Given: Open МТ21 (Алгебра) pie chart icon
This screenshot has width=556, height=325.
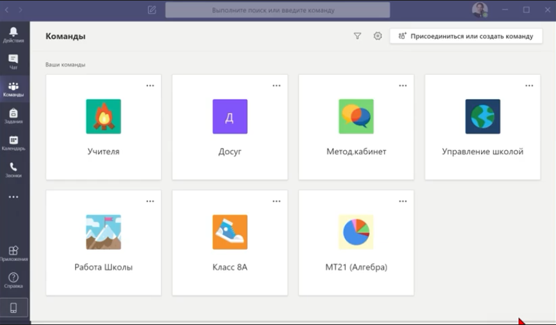Looking at the screenshot, I should 356,232.
